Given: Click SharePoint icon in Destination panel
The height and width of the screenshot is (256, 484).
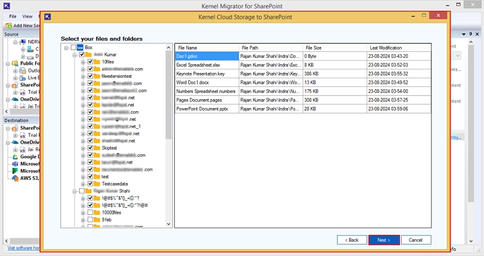Looking at the screenshot, I should point(15,128).
